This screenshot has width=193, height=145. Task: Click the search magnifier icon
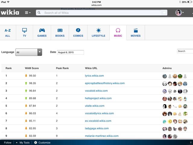(39, 13)
